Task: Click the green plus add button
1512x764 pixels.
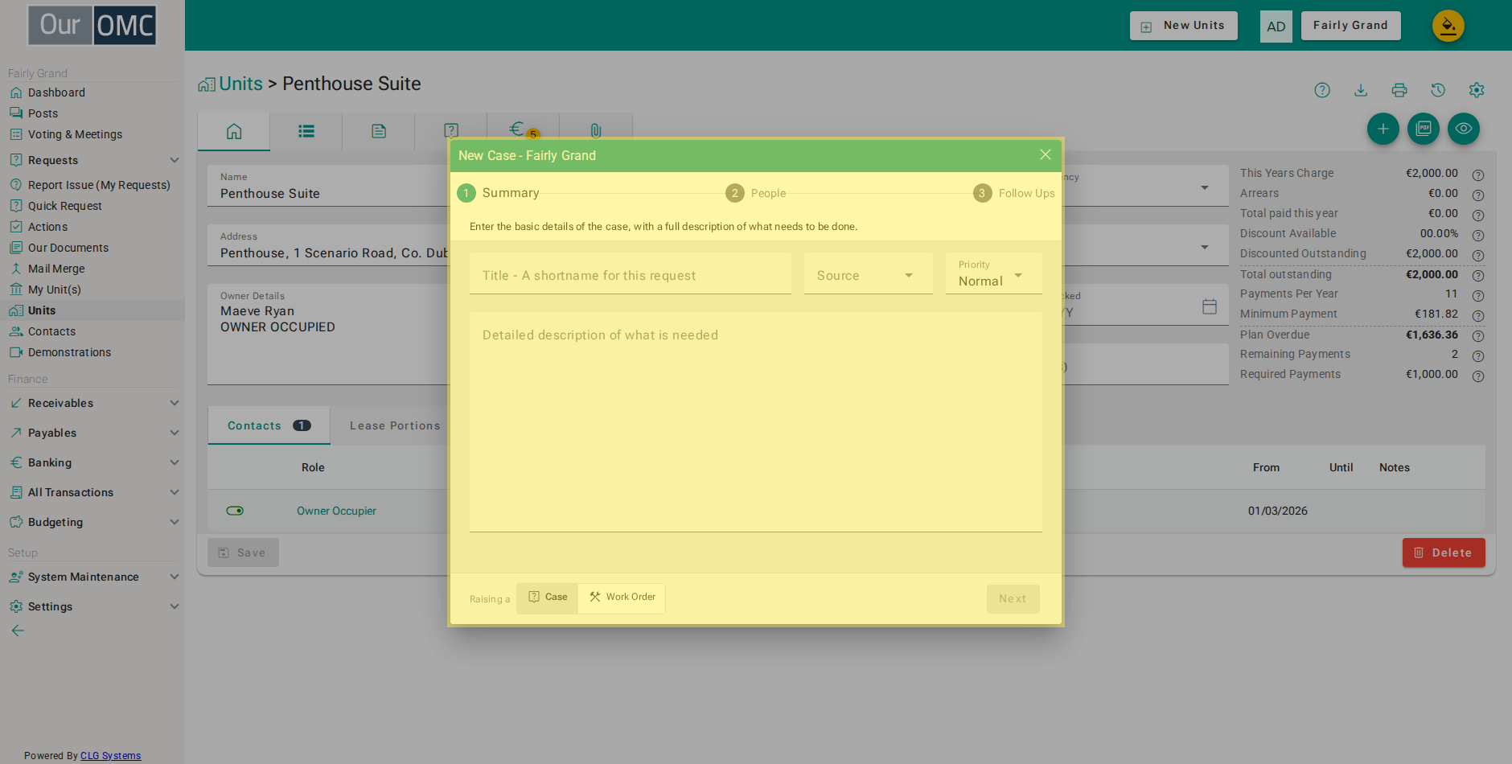Action: pos(1383,129)
